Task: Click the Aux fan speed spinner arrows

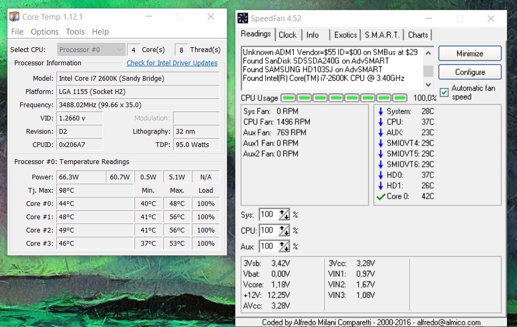Action: pos(284,246)
